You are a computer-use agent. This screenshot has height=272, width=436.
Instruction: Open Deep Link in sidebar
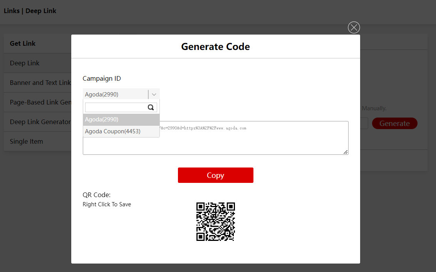[37, 63]
